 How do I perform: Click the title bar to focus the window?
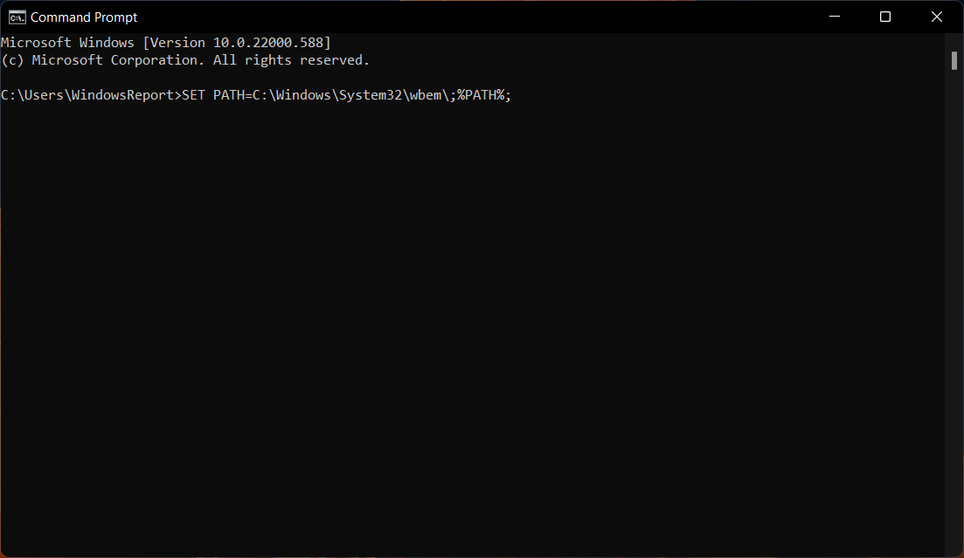click(x=437, y=17)
